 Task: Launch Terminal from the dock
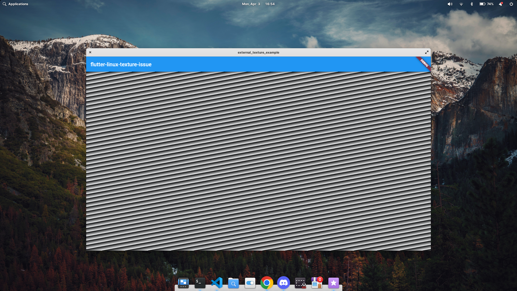click(200, 283)
